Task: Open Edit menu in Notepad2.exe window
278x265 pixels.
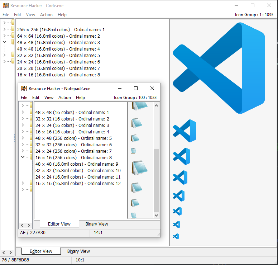Action: point(36,98)
